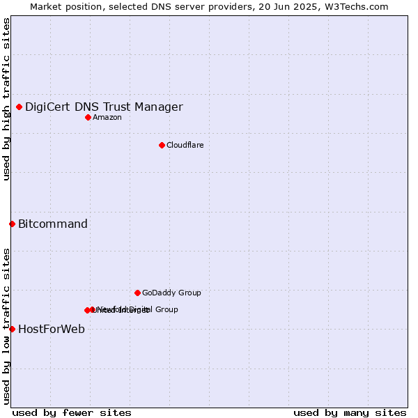
Task: Click the Amazon red data point
Action: tap(88, 117)
